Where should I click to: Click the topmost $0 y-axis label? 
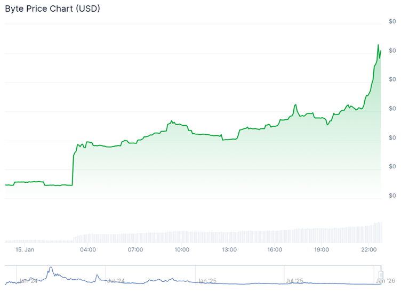tap(392, 21)
